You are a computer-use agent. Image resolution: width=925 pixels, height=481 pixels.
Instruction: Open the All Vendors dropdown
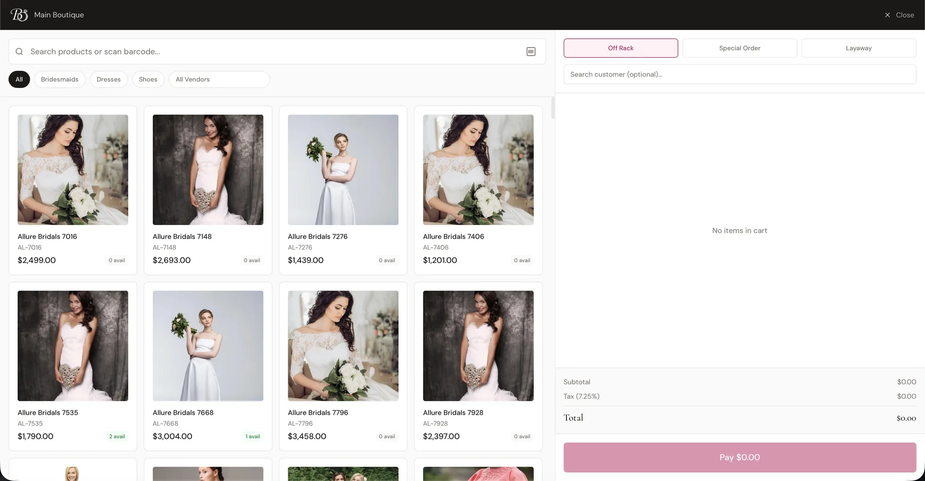point(219,79)
